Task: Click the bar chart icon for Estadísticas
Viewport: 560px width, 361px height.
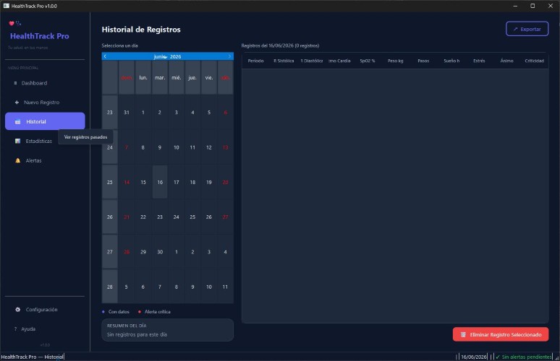Action: (x=17, y=141)
